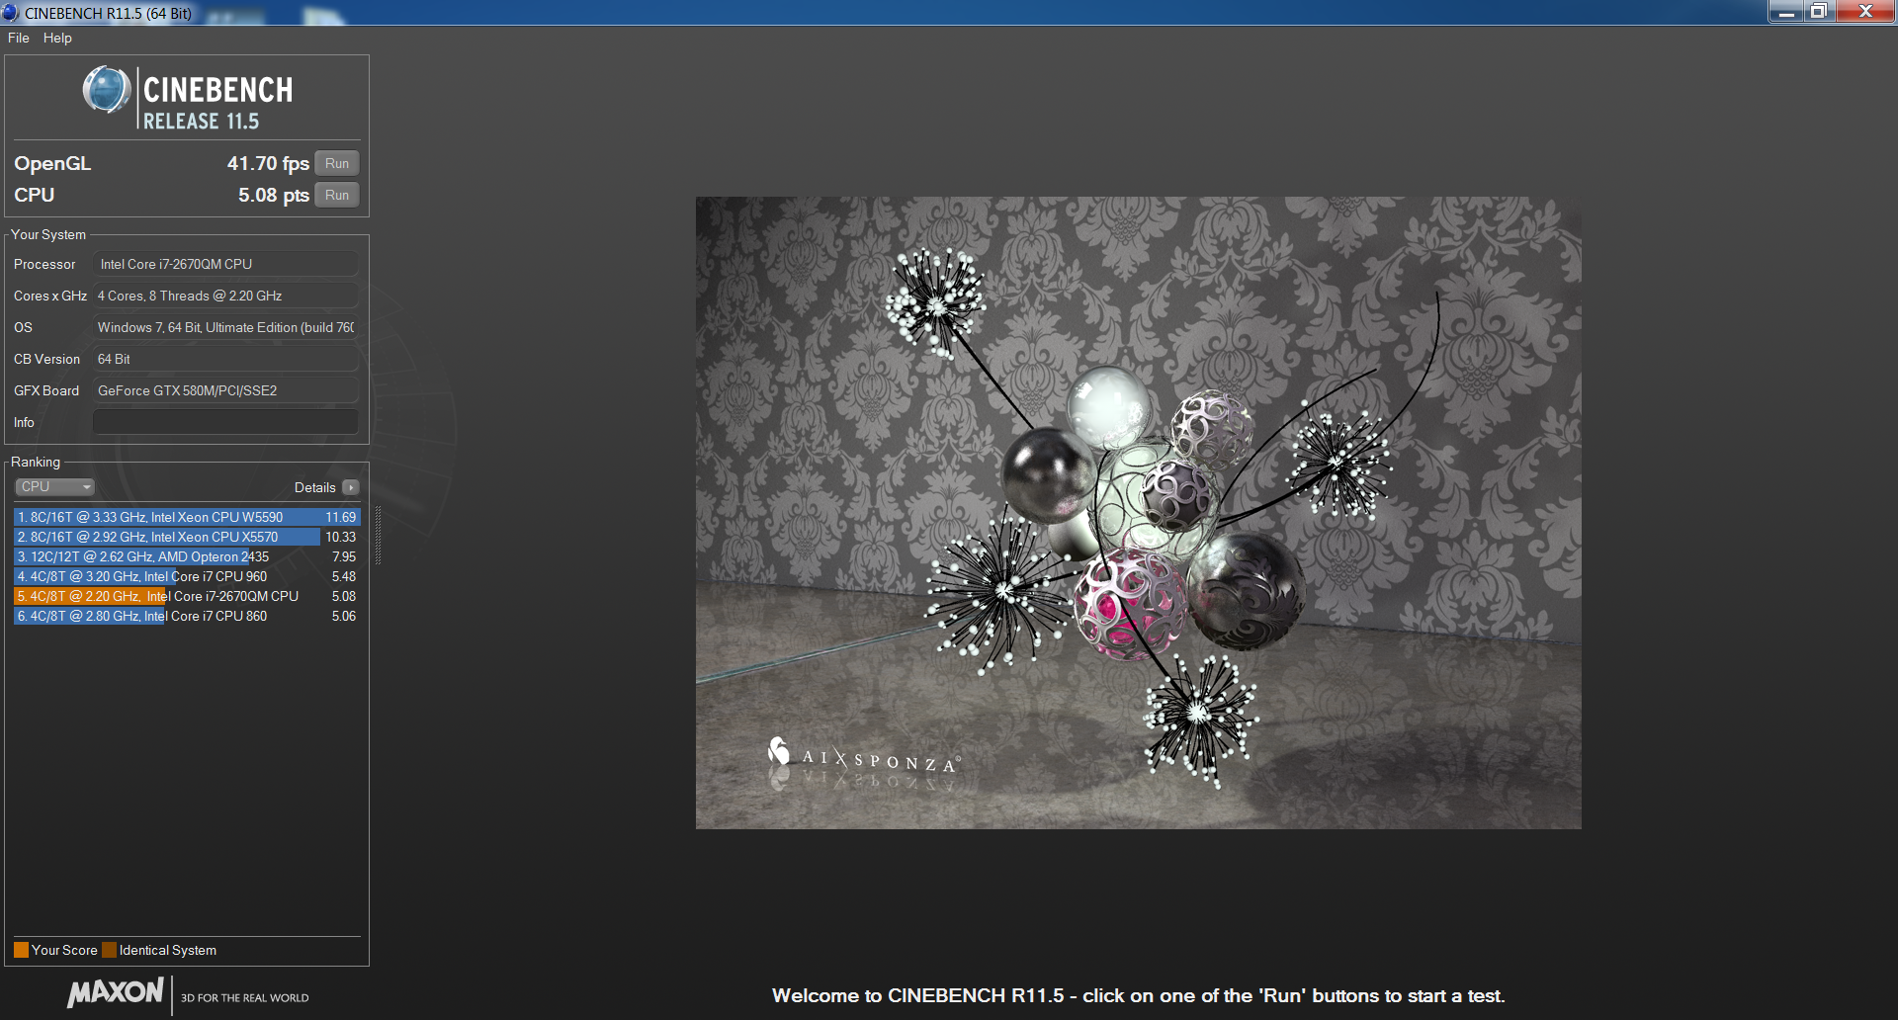
Task: Click the Details label in Ranking
Action: coord(314,487)
